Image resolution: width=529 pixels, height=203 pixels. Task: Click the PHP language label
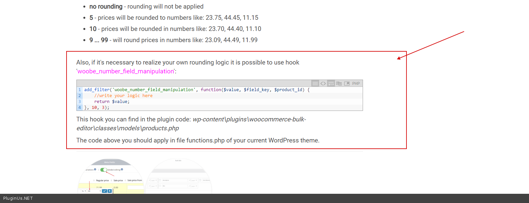pyautogui.click(x=356, y=84)
